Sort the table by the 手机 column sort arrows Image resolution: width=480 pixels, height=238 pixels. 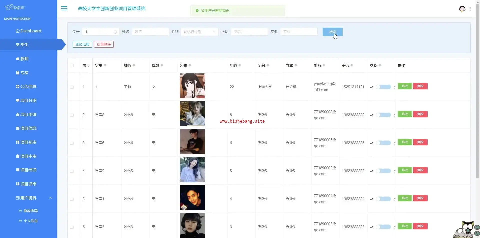pos(352,65)
